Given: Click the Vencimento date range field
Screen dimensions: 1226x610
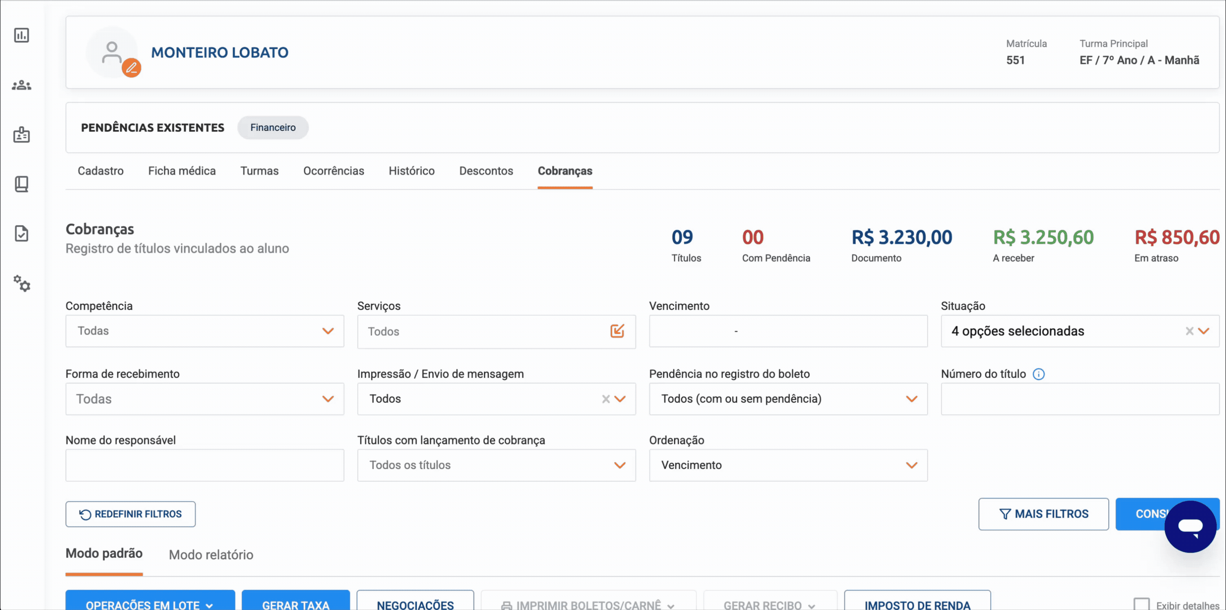Looking at the screenshot, I should tap(788, 331).
